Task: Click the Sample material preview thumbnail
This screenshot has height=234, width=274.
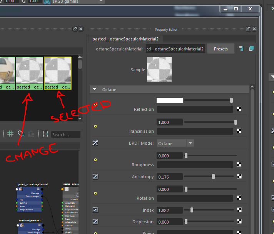Action: [x=159, y=69]
